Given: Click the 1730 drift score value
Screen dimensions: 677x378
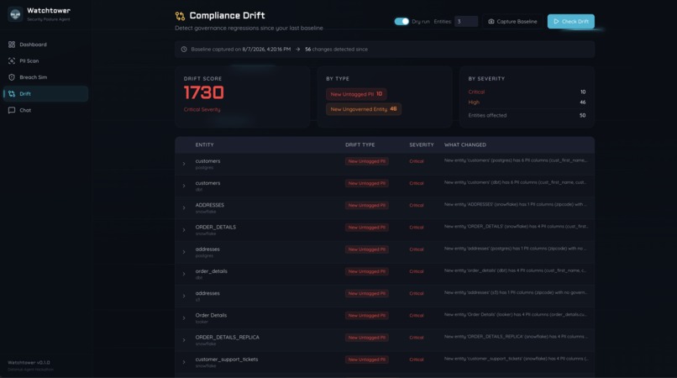Looking at the screenshot, I should click(204, 92).
